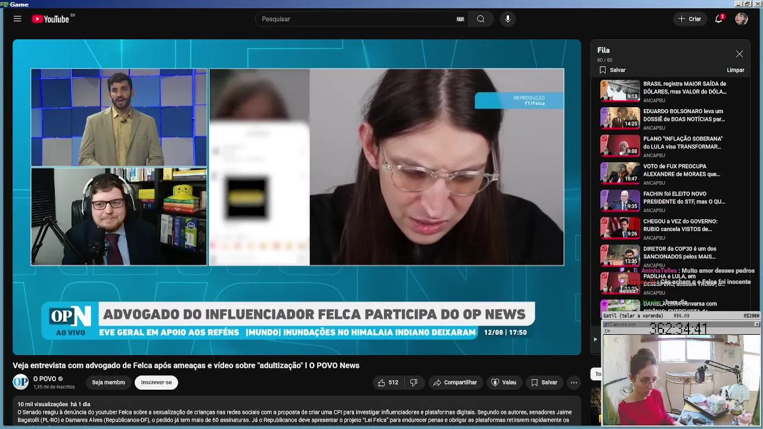763x429 pixels.
Task: Expand the video description text
Action: coord(297,412)
